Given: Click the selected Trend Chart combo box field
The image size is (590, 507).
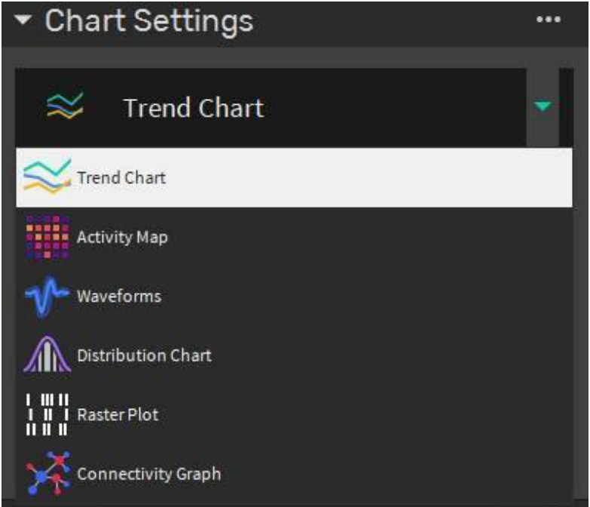Looking at the screenshot, I should coord(271,107).
